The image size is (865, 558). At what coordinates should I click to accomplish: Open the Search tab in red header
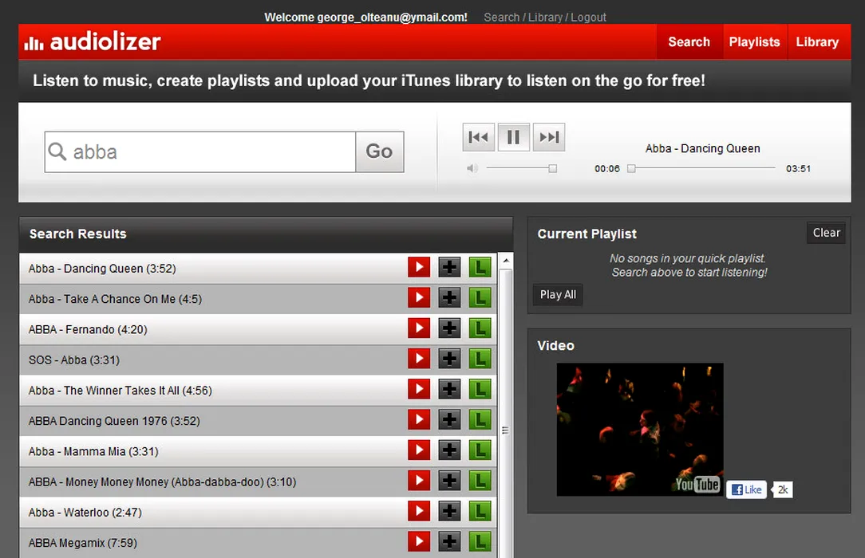[x=689, y=42]
